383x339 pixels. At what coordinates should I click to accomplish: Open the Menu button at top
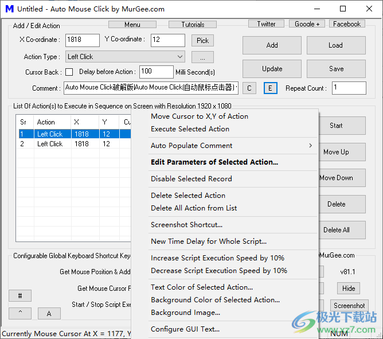click(x=132, y=25)
